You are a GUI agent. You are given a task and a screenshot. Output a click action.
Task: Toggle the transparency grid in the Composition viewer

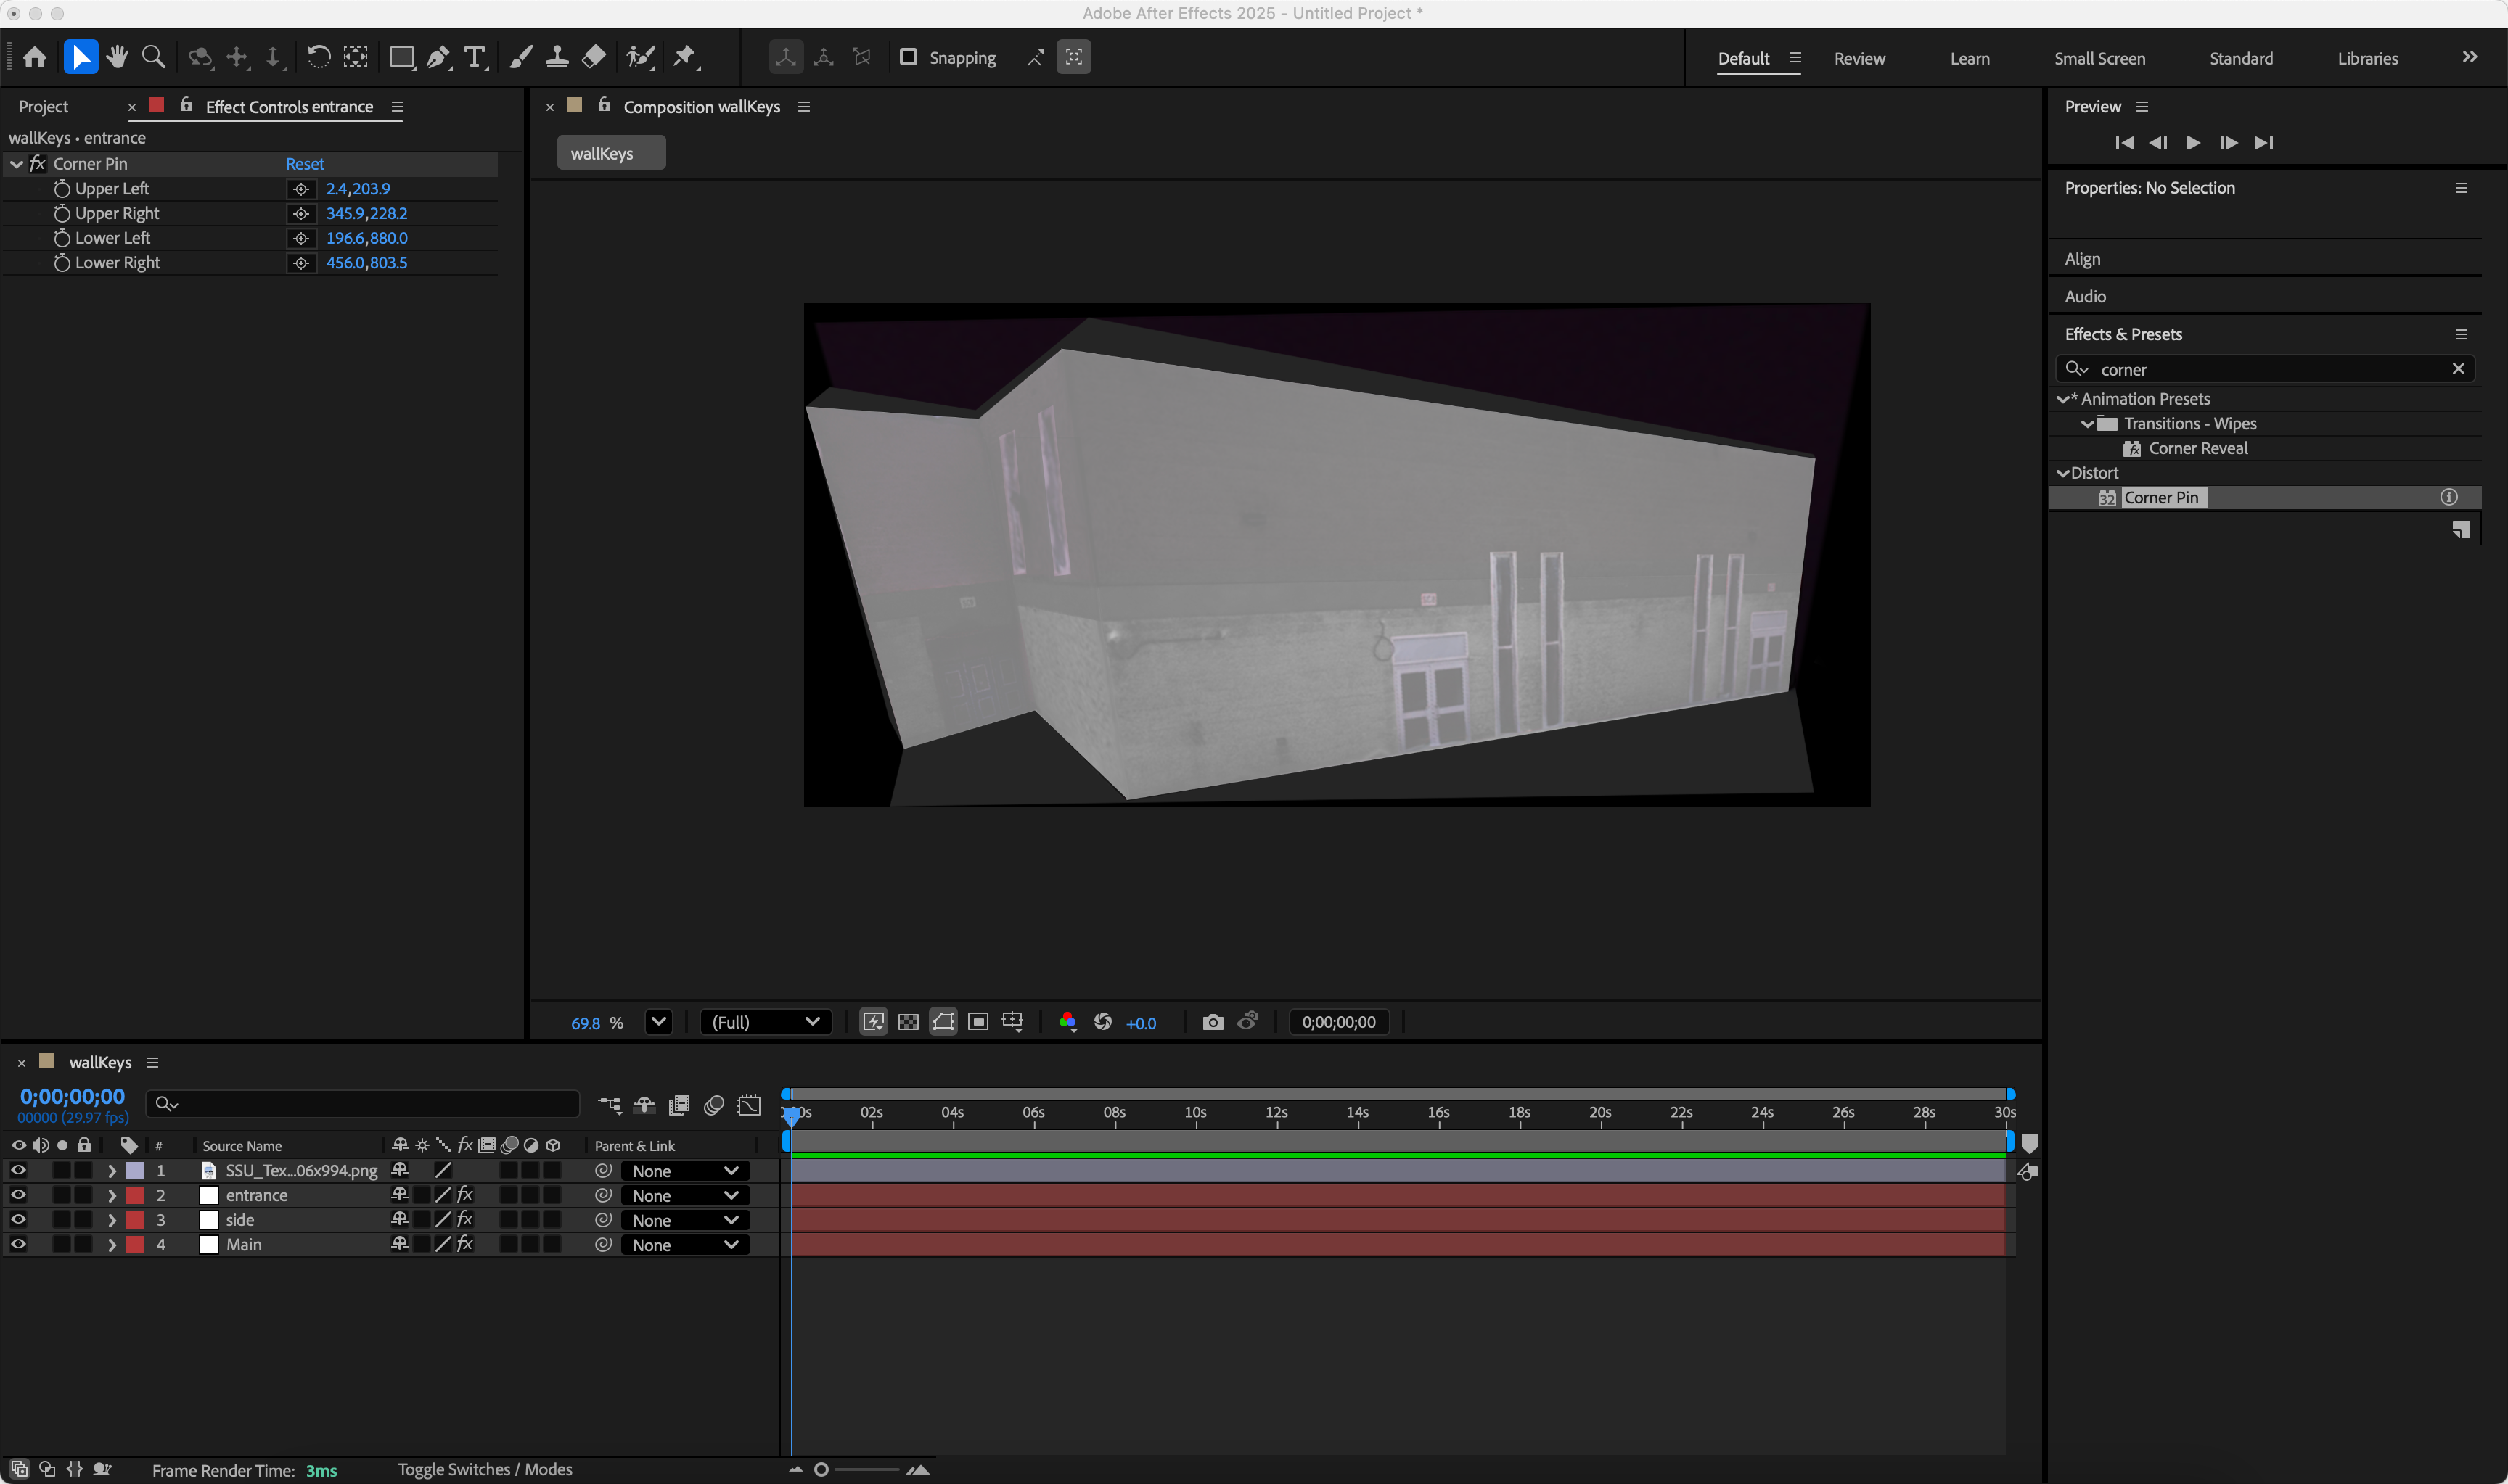pyautogui.click(x=909, y=1021)
